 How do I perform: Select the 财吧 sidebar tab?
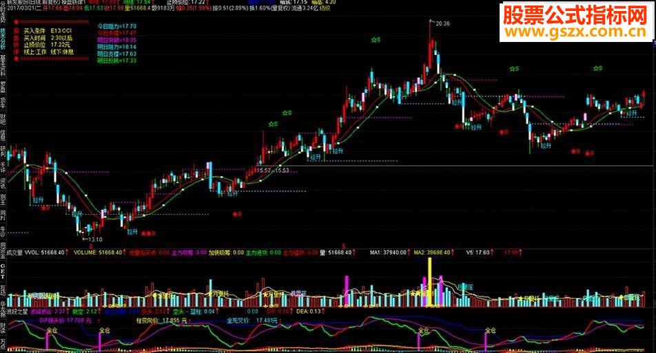tap(3, 119)
